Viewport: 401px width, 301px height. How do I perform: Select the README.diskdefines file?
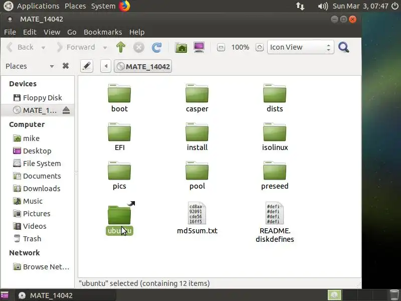pyautogui.click(x=275, y=222)
